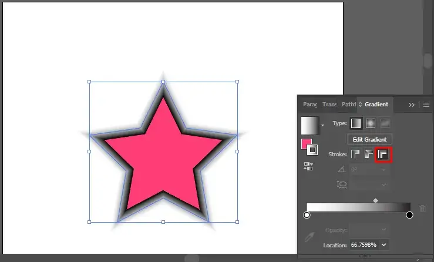Open the Location percentage dropdown

(x=384, y=245)
